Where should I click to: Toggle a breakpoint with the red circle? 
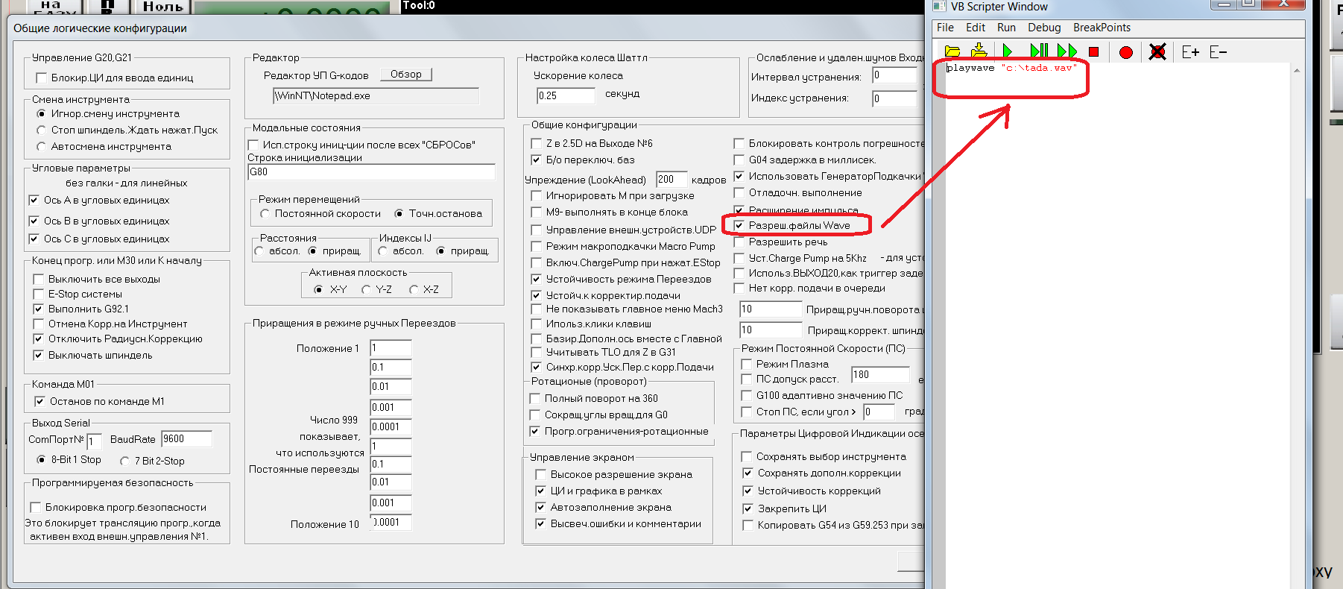[x=1126, y=52]
